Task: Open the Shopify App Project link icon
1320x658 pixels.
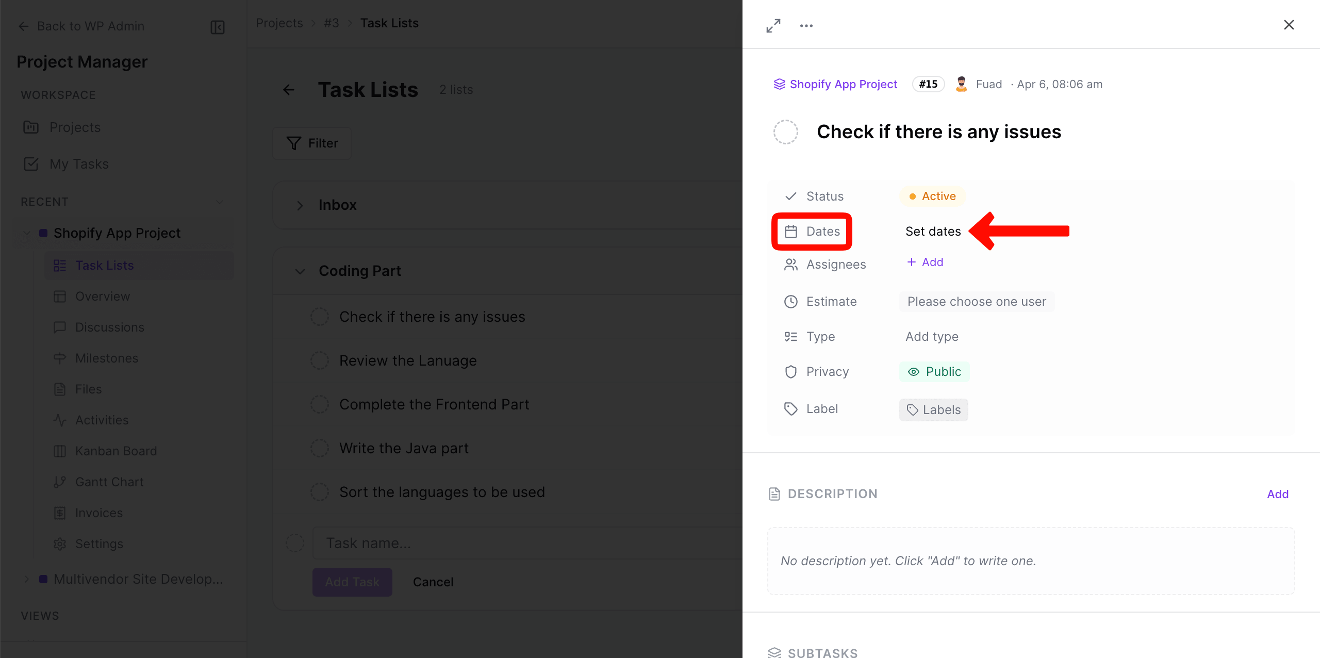Action: coord(779,84)
